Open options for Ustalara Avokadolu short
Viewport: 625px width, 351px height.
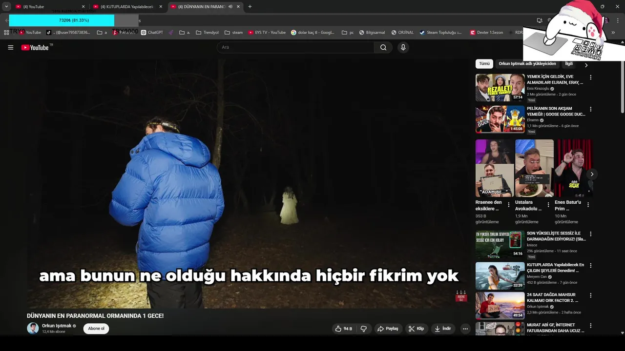point(548,205)
